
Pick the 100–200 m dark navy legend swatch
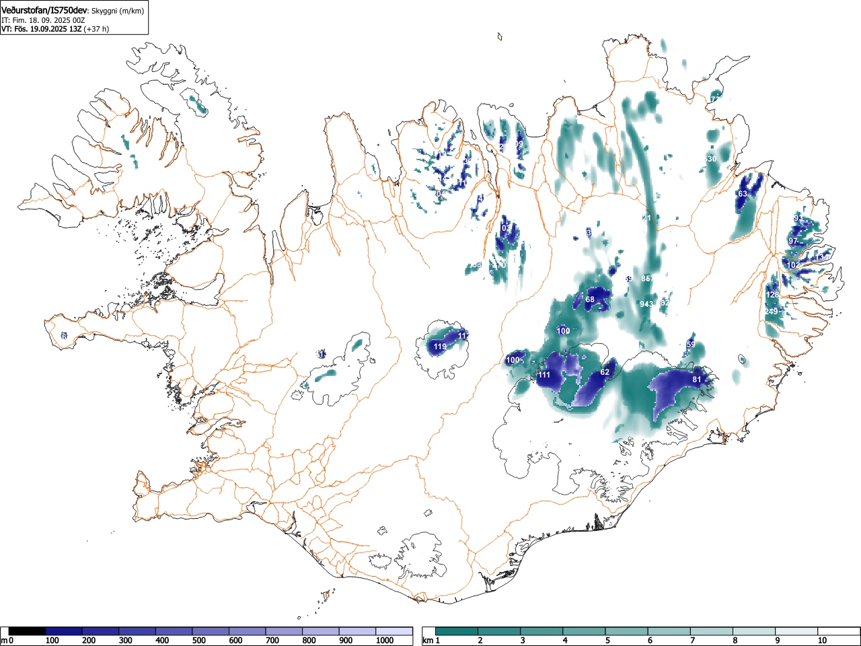64,631
